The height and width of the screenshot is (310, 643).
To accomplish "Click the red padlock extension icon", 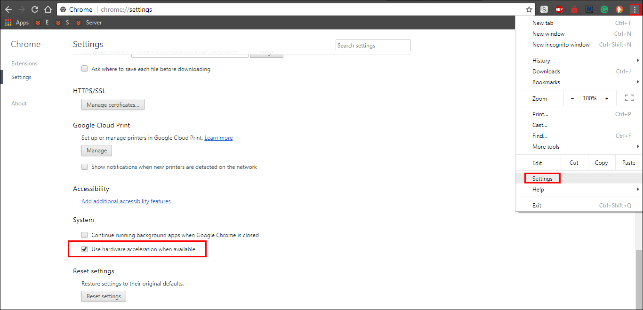I will (574, 9).
